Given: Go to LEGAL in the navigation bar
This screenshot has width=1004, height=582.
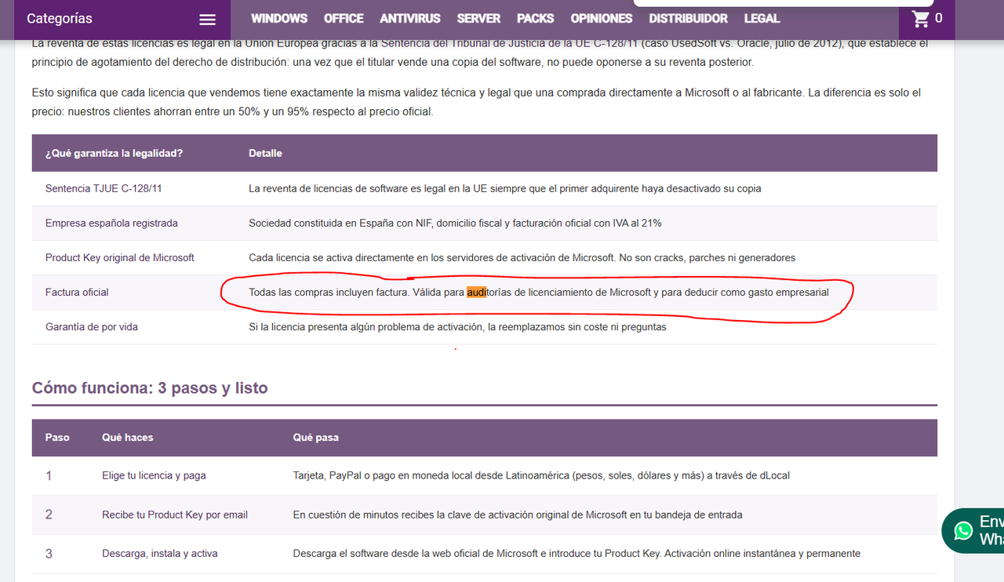Looking at the screenshot, I should coord(762,18).
